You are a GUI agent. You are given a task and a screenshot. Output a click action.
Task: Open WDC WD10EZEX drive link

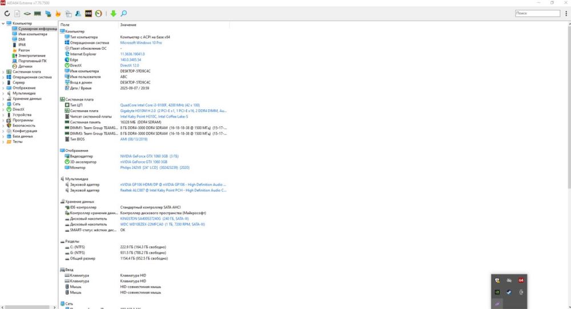(162, 224)
